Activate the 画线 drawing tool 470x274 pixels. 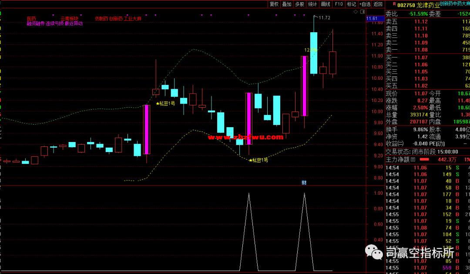(326, 4)
